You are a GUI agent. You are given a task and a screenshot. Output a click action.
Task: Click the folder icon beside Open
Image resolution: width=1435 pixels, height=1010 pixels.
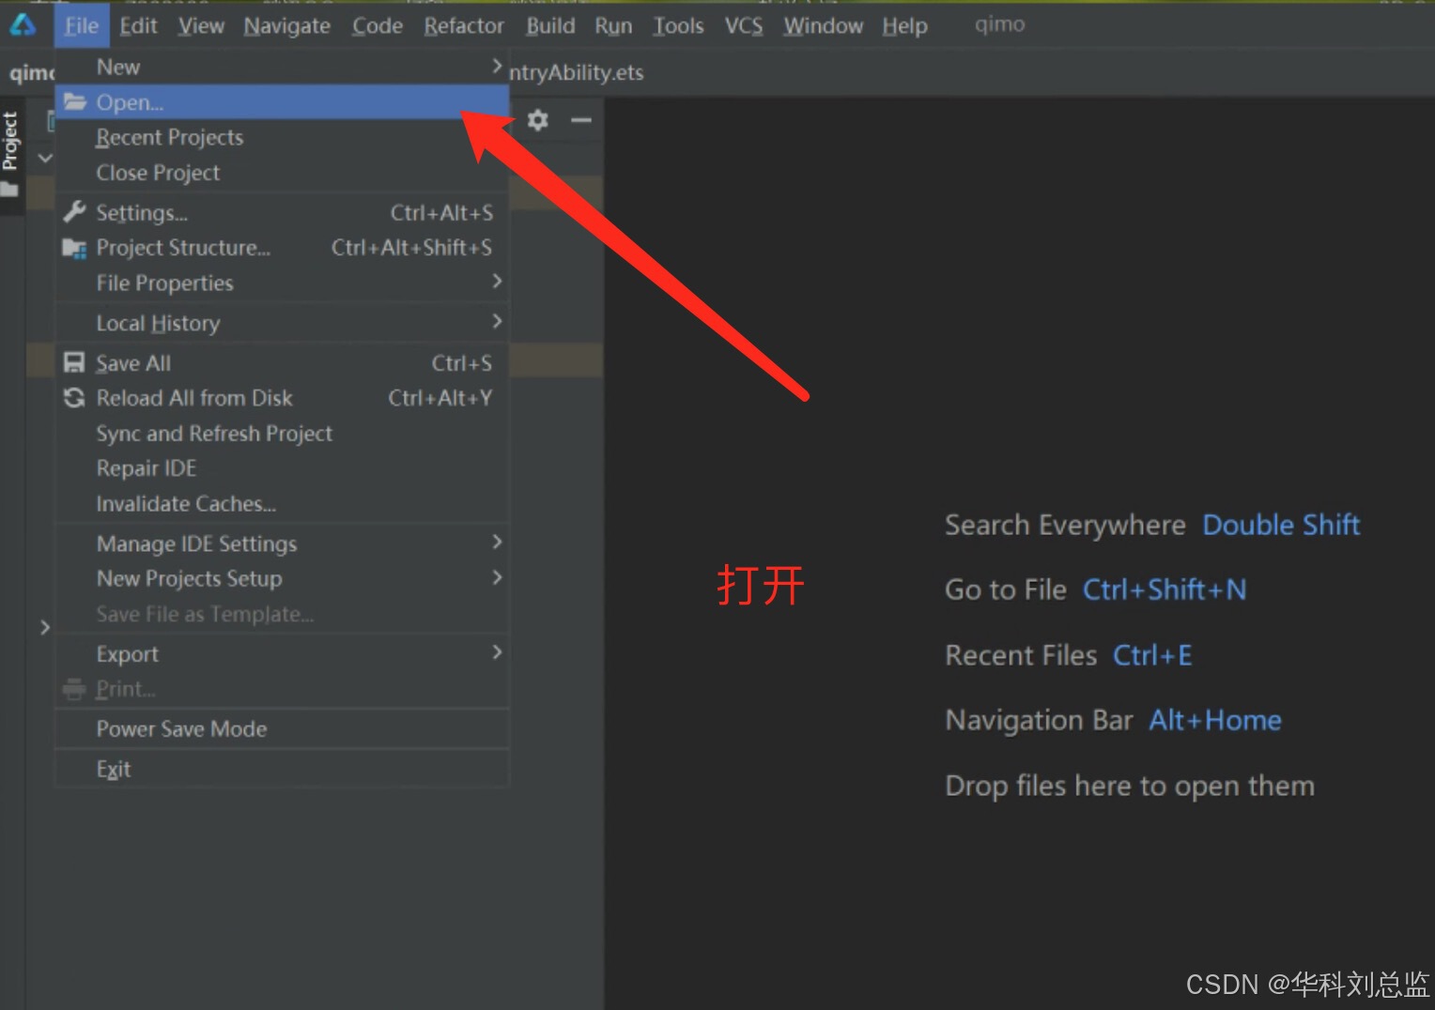[x=75, y=102]
